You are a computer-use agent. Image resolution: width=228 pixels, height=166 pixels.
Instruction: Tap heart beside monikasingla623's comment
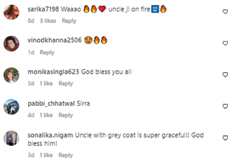click(x=225, y=75)
